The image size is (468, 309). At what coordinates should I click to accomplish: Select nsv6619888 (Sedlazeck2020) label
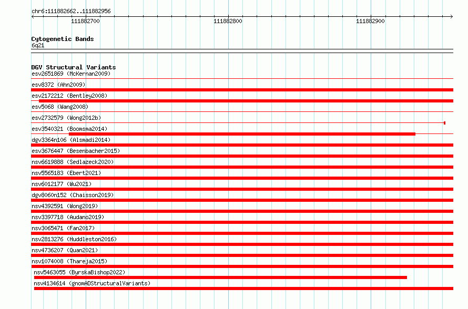point(73,162)
